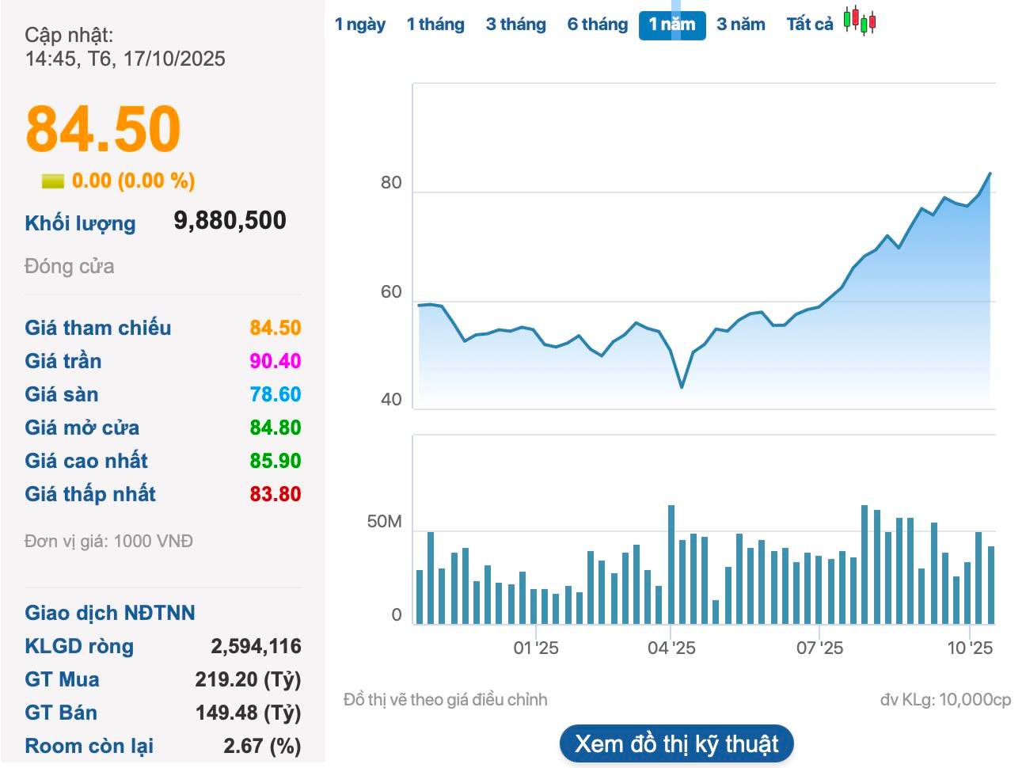Screen dimensions: 1026x768
Task: Click the yellow unchanged-price indicator icon
Action: [x=53, y=181]
